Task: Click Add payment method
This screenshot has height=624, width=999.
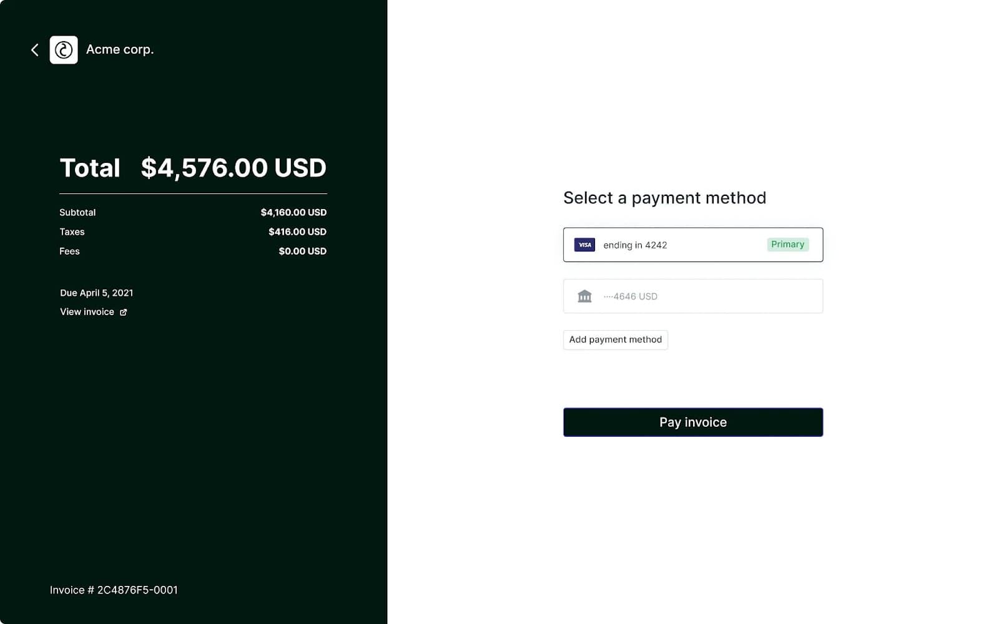Action: pos(615,339)
